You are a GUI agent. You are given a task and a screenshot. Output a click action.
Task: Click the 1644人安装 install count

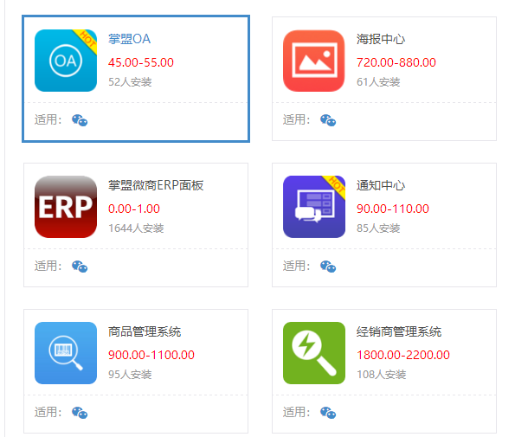136,228
